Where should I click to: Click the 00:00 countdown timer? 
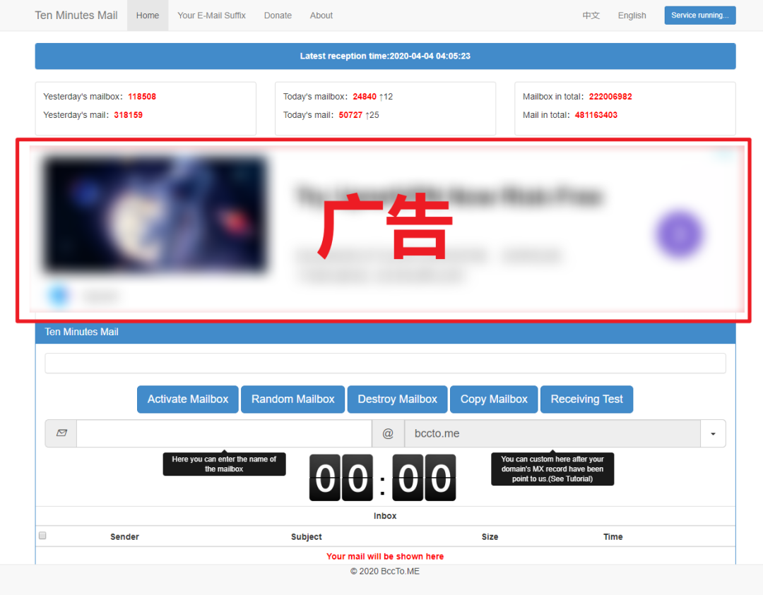[382, 477]
